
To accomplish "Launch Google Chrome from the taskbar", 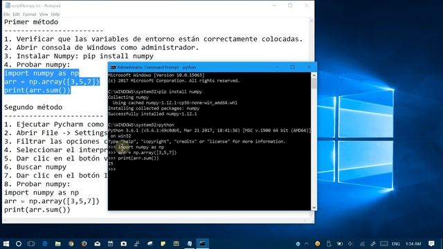I will point(71,243).
